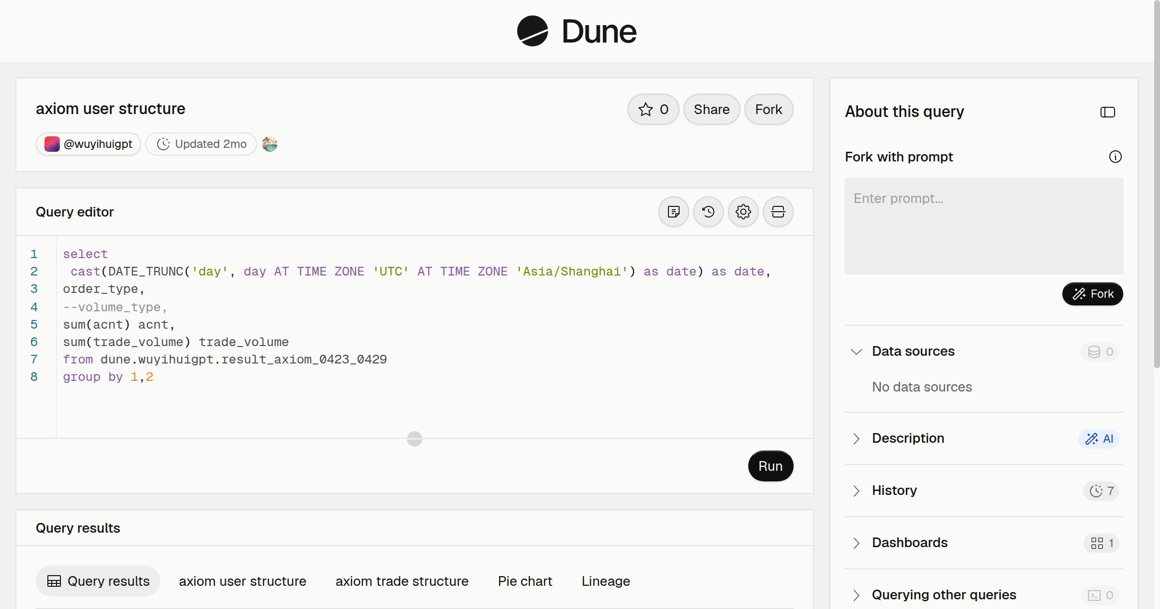Click the contributor avatar next to Updated 2mo
The height and width of the screenshot is (609, 1160).
(x=270, y=144)
